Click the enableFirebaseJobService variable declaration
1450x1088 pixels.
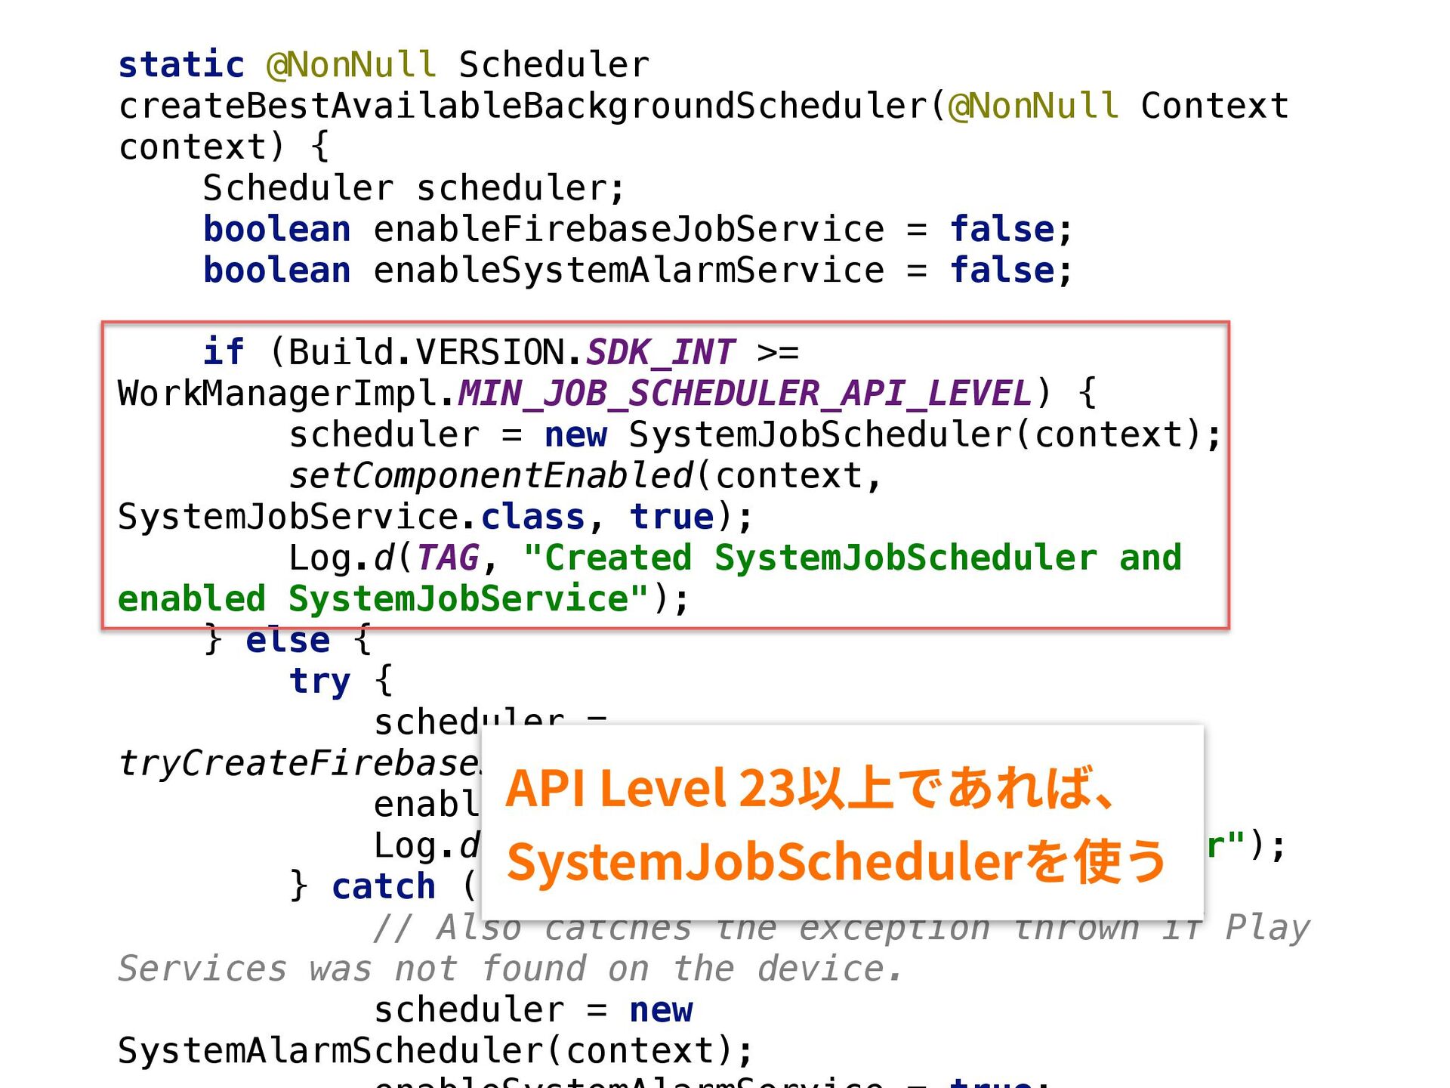[x=628, y=229]
